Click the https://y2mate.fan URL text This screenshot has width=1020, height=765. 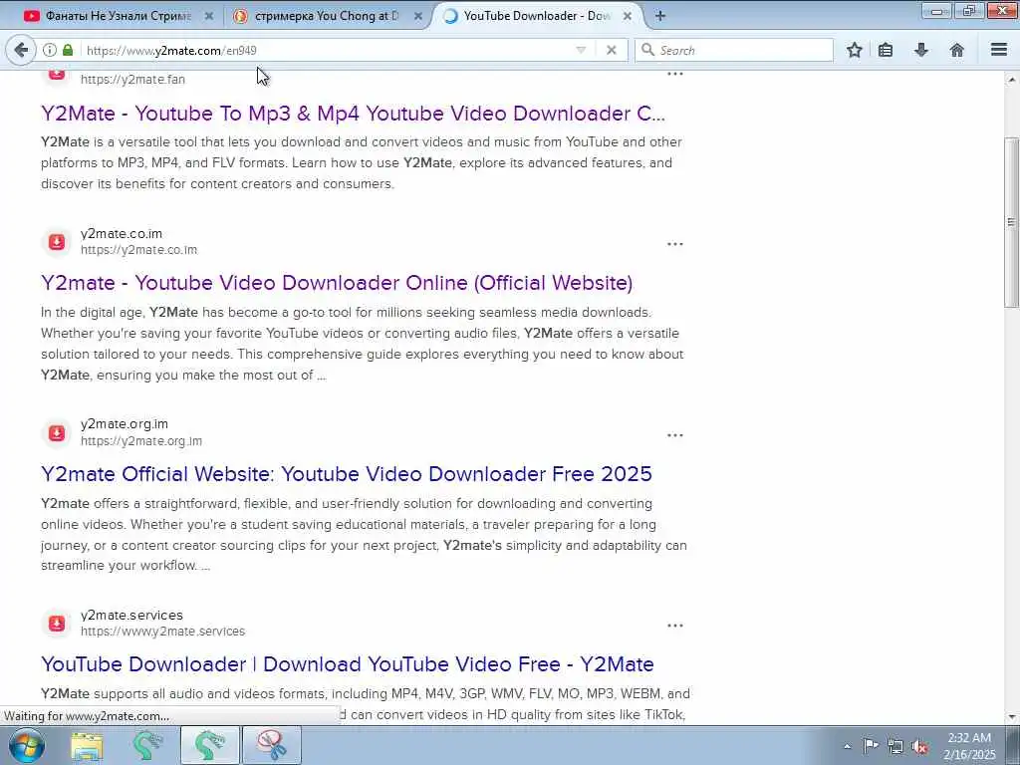[x=132, y=80]
